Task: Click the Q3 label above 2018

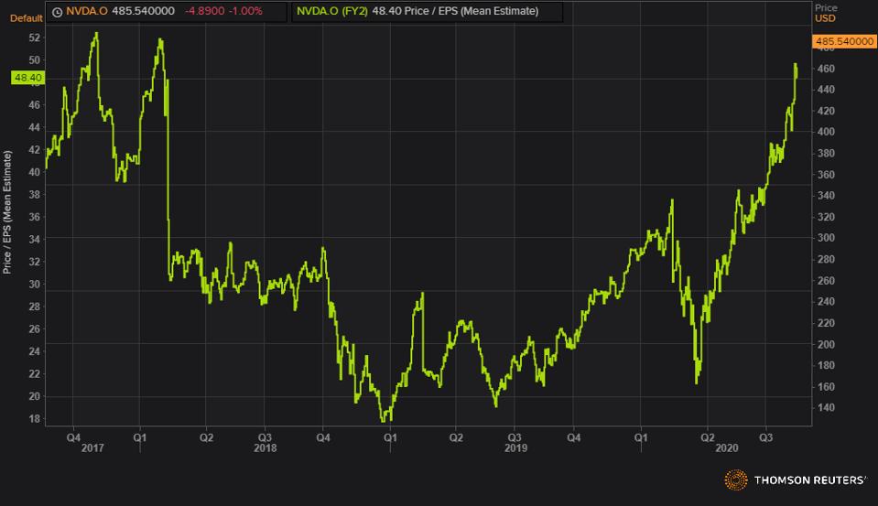Action: (x=265, y=437)
